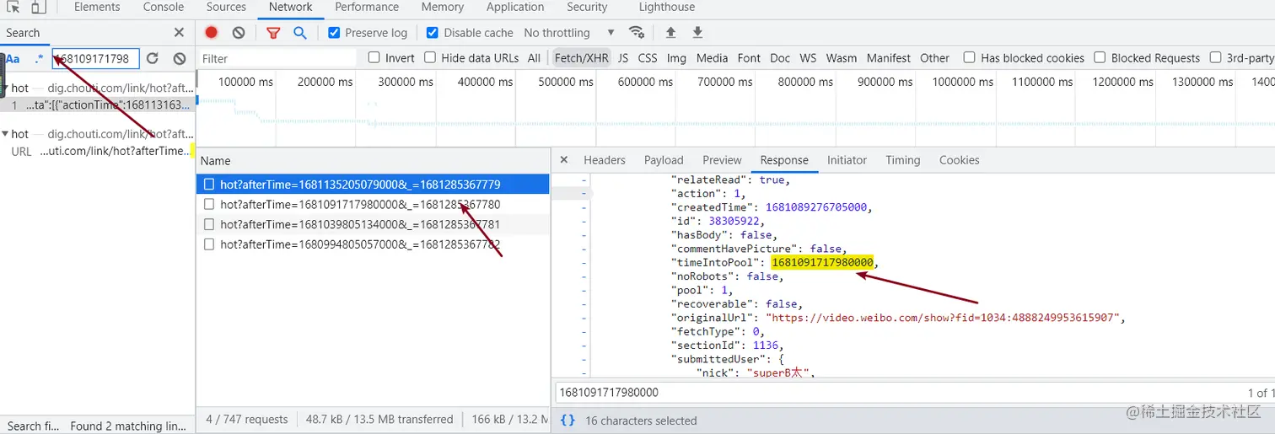
Task: Import HAR file with upload arrow
Action: click(x=670, y=32)
